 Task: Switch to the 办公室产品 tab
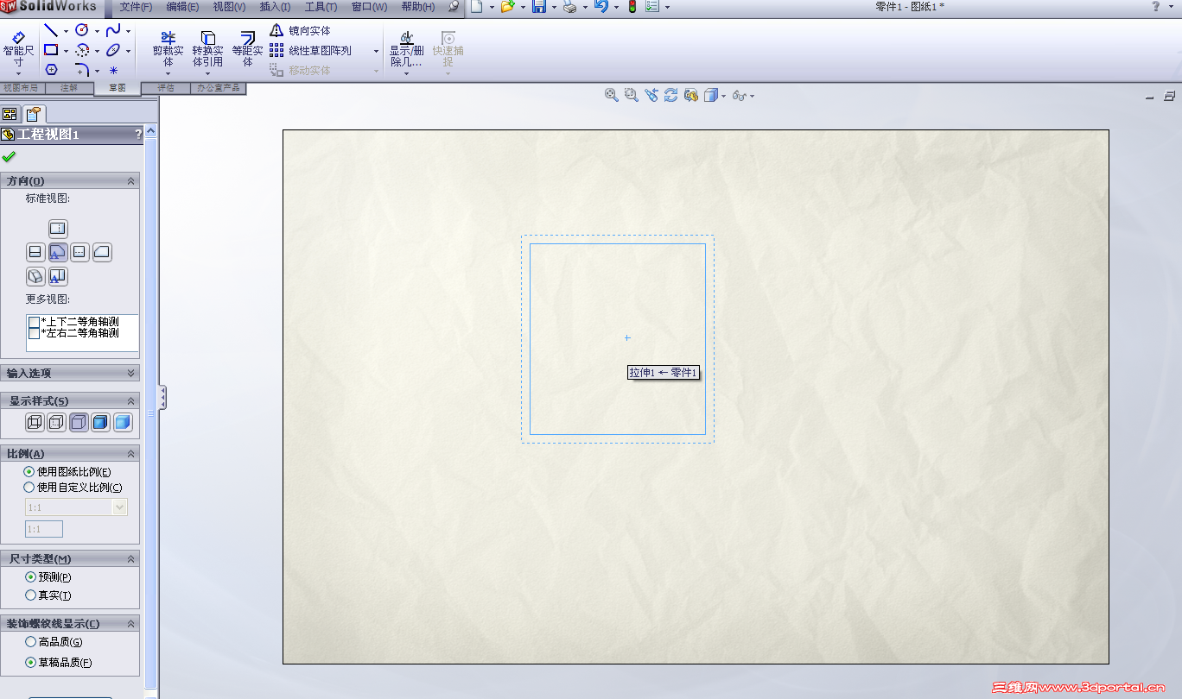point(219,88)
